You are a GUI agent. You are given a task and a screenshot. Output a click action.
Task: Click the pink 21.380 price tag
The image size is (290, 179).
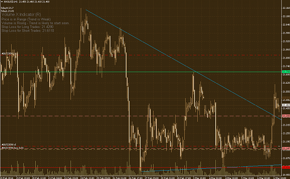tap(286, 116)
